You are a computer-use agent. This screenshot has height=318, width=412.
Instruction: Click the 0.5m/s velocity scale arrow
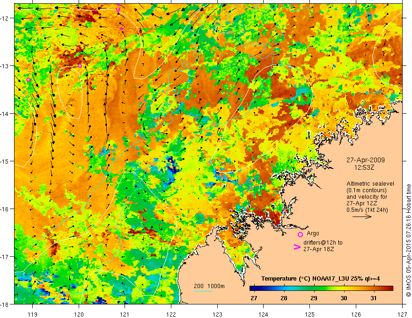[x=362, y=217]
